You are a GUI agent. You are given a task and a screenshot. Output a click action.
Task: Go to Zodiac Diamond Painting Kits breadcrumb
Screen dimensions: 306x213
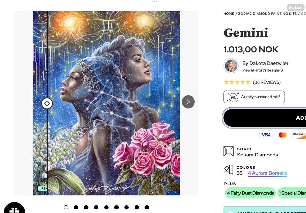[x=267, y=14]
